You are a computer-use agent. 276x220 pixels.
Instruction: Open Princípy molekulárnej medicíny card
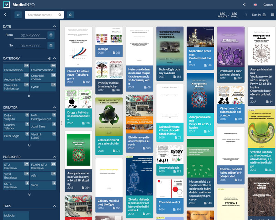(109, 77)
